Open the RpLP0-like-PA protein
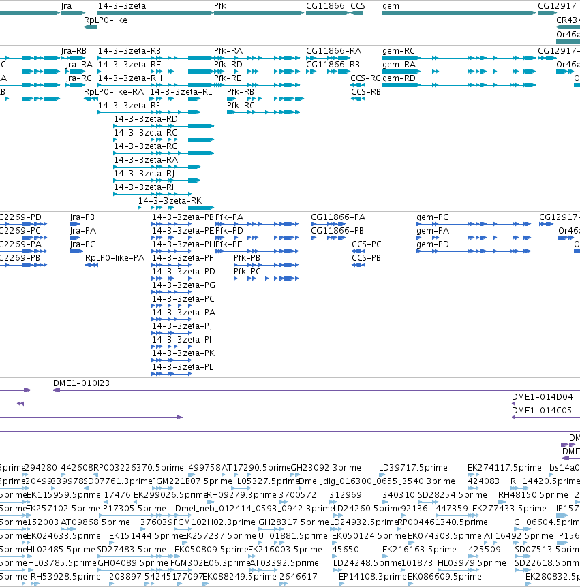 tap(115, 258)
